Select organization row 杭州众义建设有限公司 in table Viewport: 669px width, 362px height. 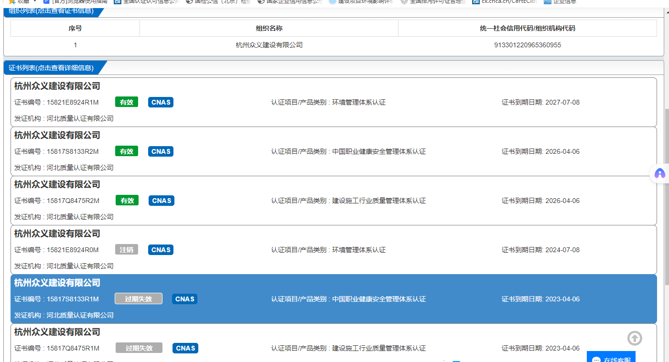pyautogui.click(x=269, y=45)
